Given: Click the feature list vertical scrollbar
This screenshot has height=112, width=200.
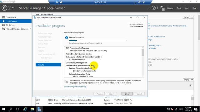Looking at the screenshot, I should [143, 62].
